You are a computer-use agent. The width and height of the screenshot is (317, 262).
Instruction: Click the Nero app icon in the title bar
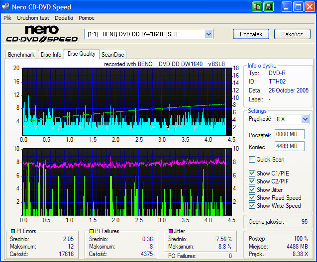tap(5, 6)
